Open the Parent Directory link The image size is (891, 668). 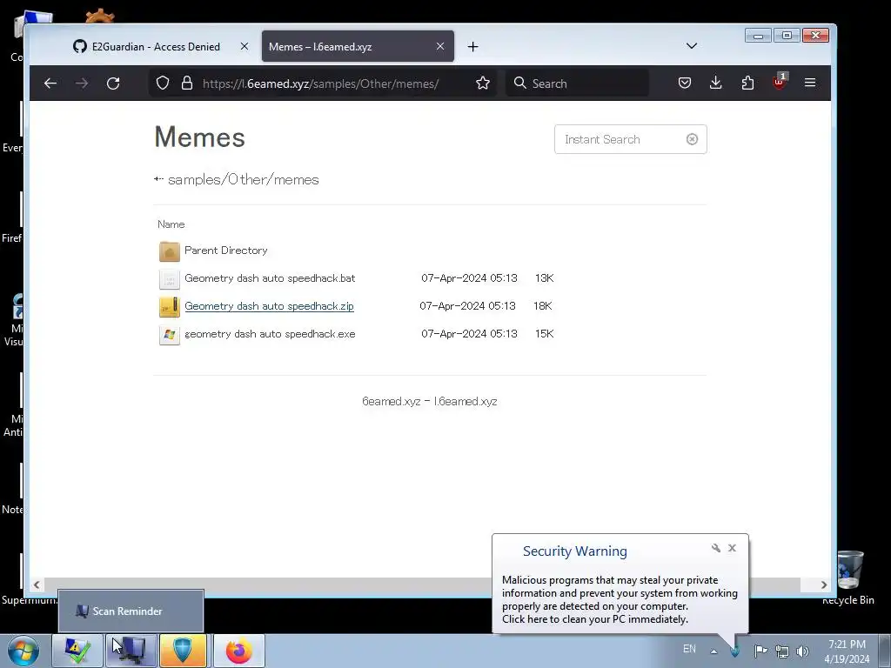click(x=225, y=250)
